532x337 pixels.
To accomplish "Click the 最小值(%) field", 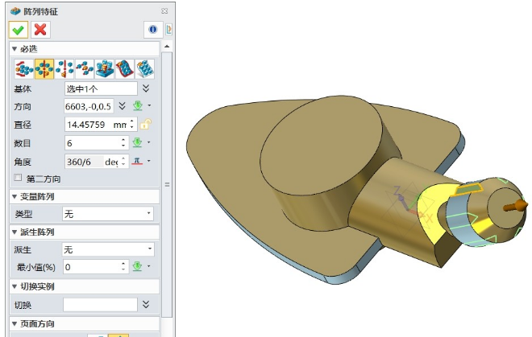I will point(92,267).
